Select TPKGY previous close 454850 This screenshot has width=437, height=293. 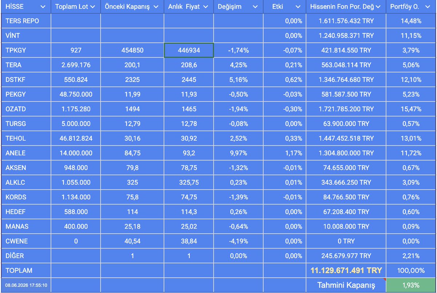[x=132, y=50]
